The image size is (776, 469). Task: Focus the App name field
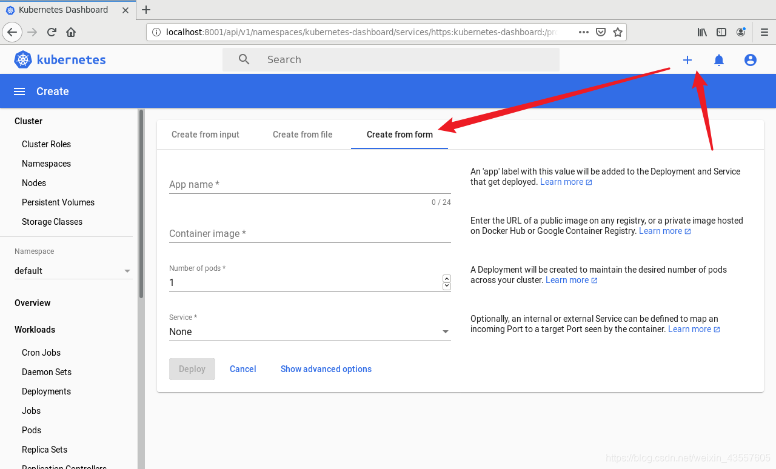point(310,184)
